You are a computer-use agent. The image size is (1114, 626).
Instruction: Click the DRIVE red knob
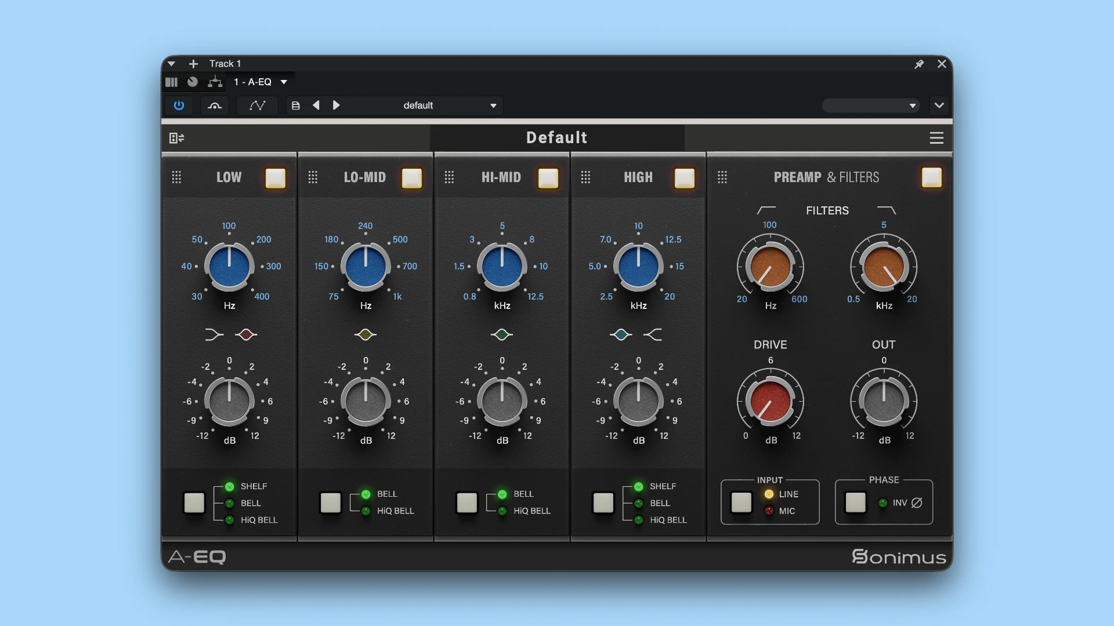click(771, 401)
